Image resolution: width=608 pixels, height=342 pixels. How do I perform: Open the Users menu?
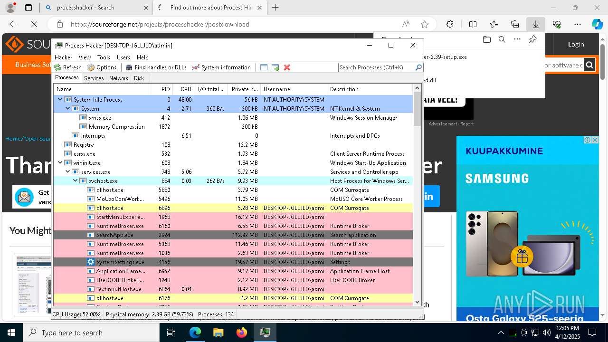123,57
